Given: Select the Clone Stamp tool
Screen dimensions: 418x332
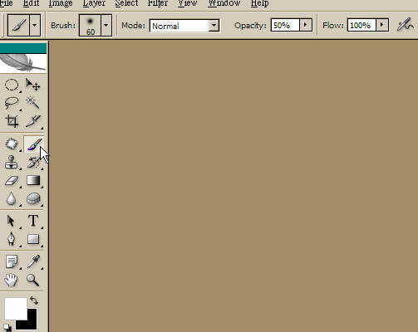Looking at the screenshot, I should point(12,162).
